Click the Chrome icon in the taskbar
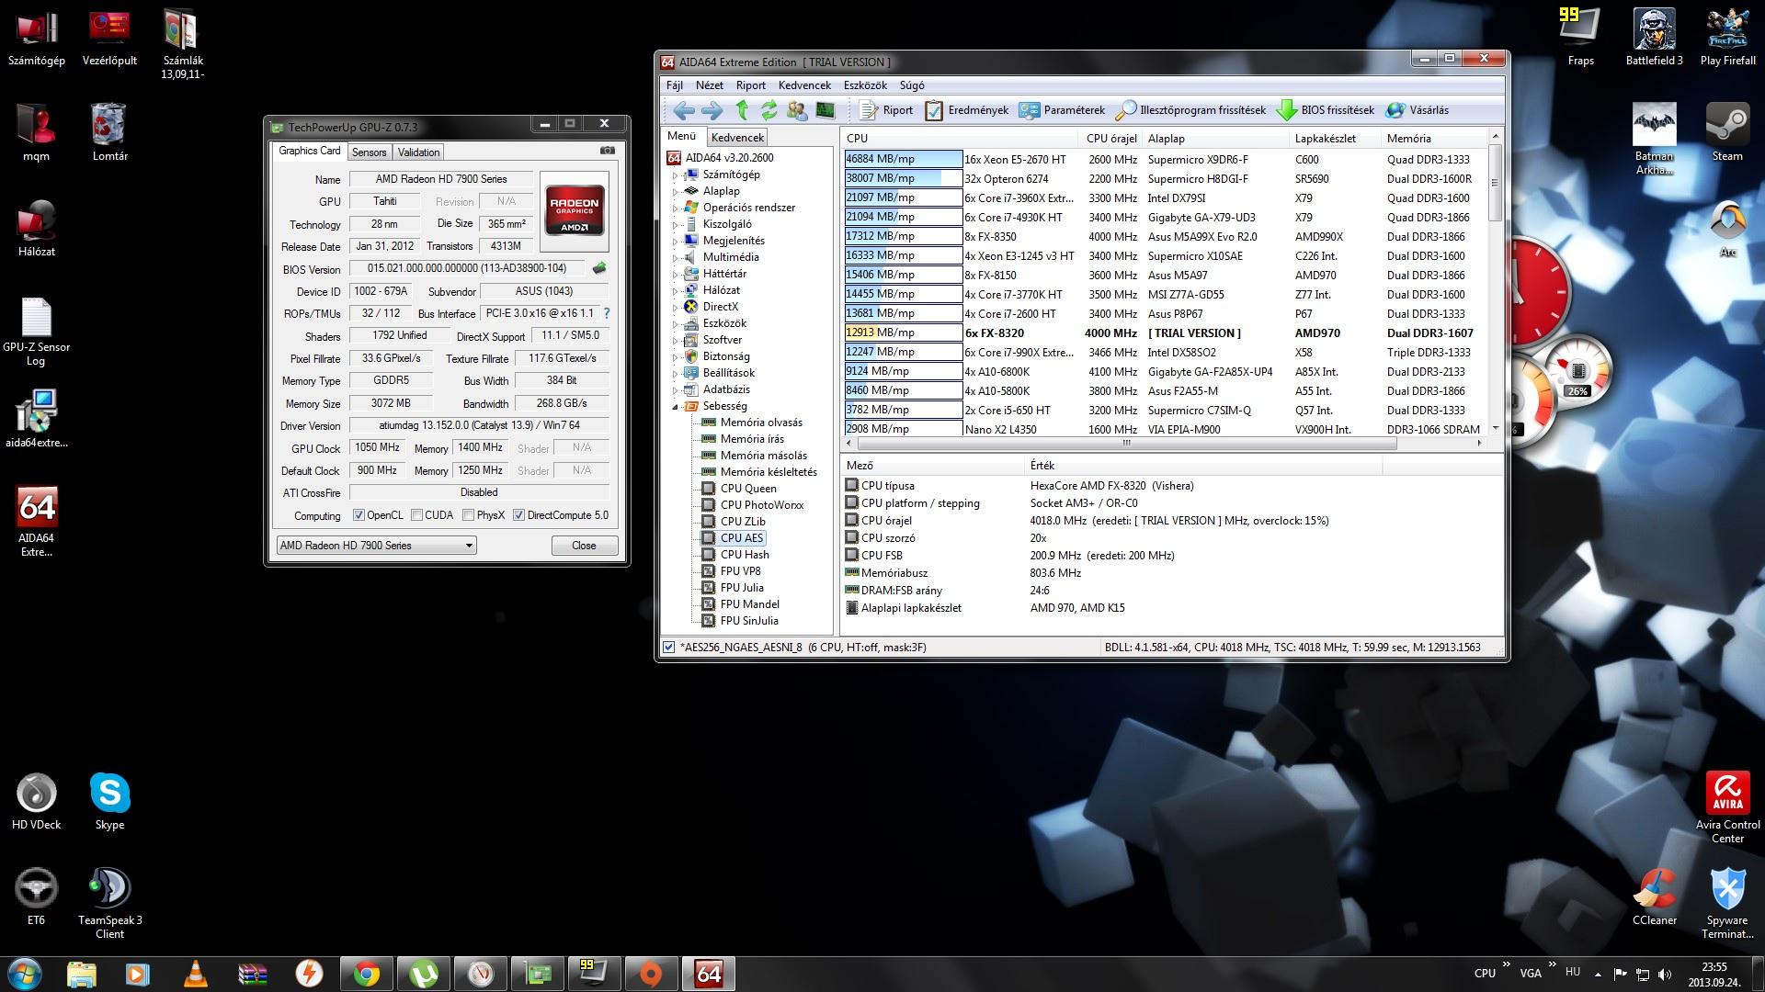 click(x=367, y=974)
